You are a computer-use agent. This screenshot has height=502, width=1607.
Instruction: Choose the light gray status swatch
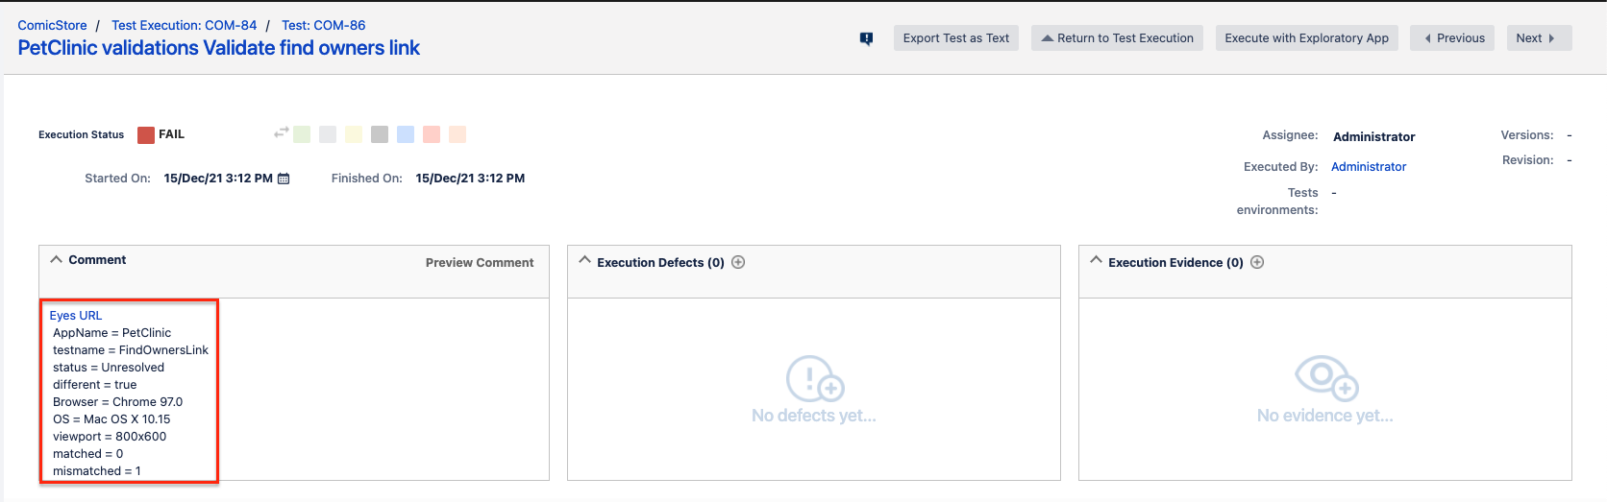[x=328, y=134]
